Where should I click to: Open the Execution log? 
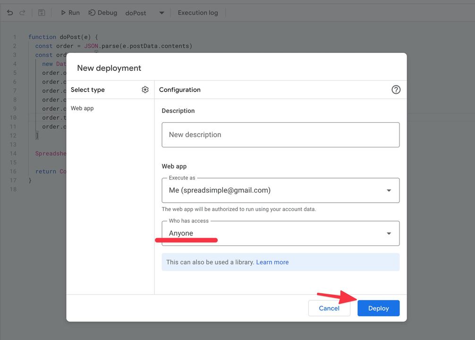(x=197, y=13)
